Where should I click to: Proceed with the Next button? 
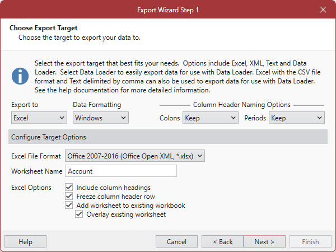point(264,241)
